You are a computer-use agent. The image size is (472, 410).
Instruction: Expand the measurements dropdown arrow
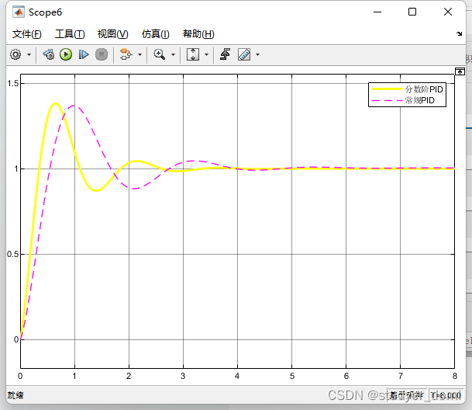tap(258, 55)
